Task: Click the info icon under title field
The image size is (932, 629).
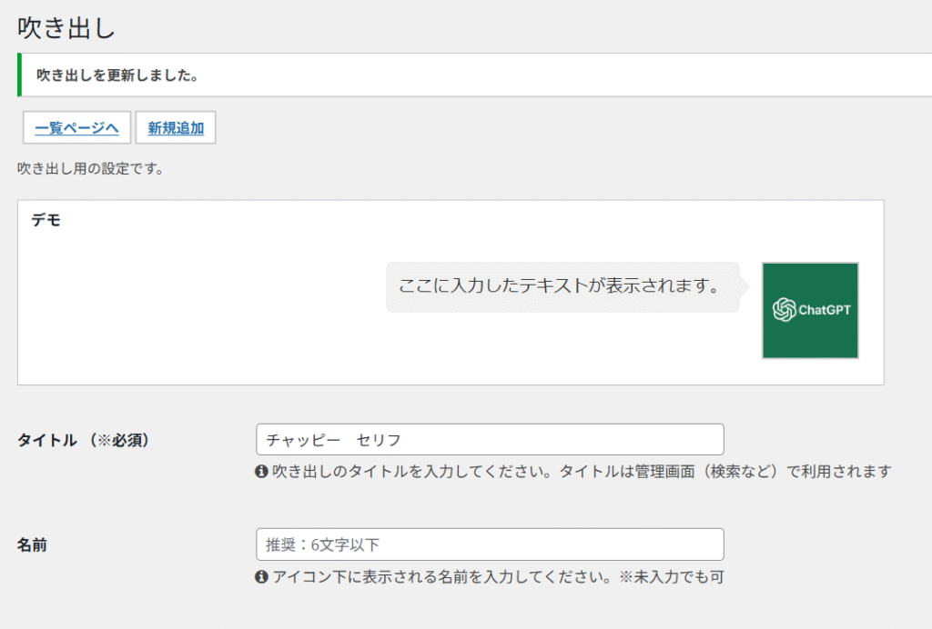Action: click(x=262, y=472)
